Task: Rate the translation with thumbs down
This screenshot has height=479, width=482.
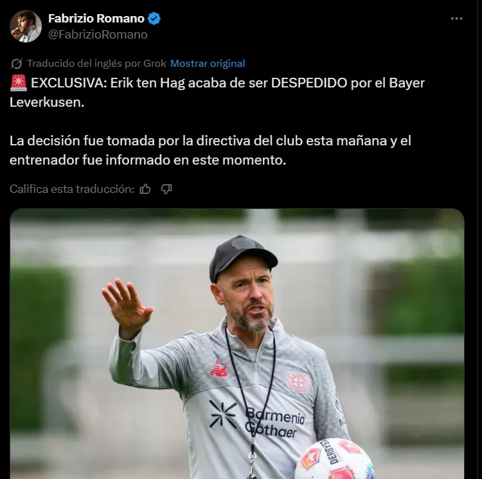Action: pyautogui.click(x=166, y=189)
